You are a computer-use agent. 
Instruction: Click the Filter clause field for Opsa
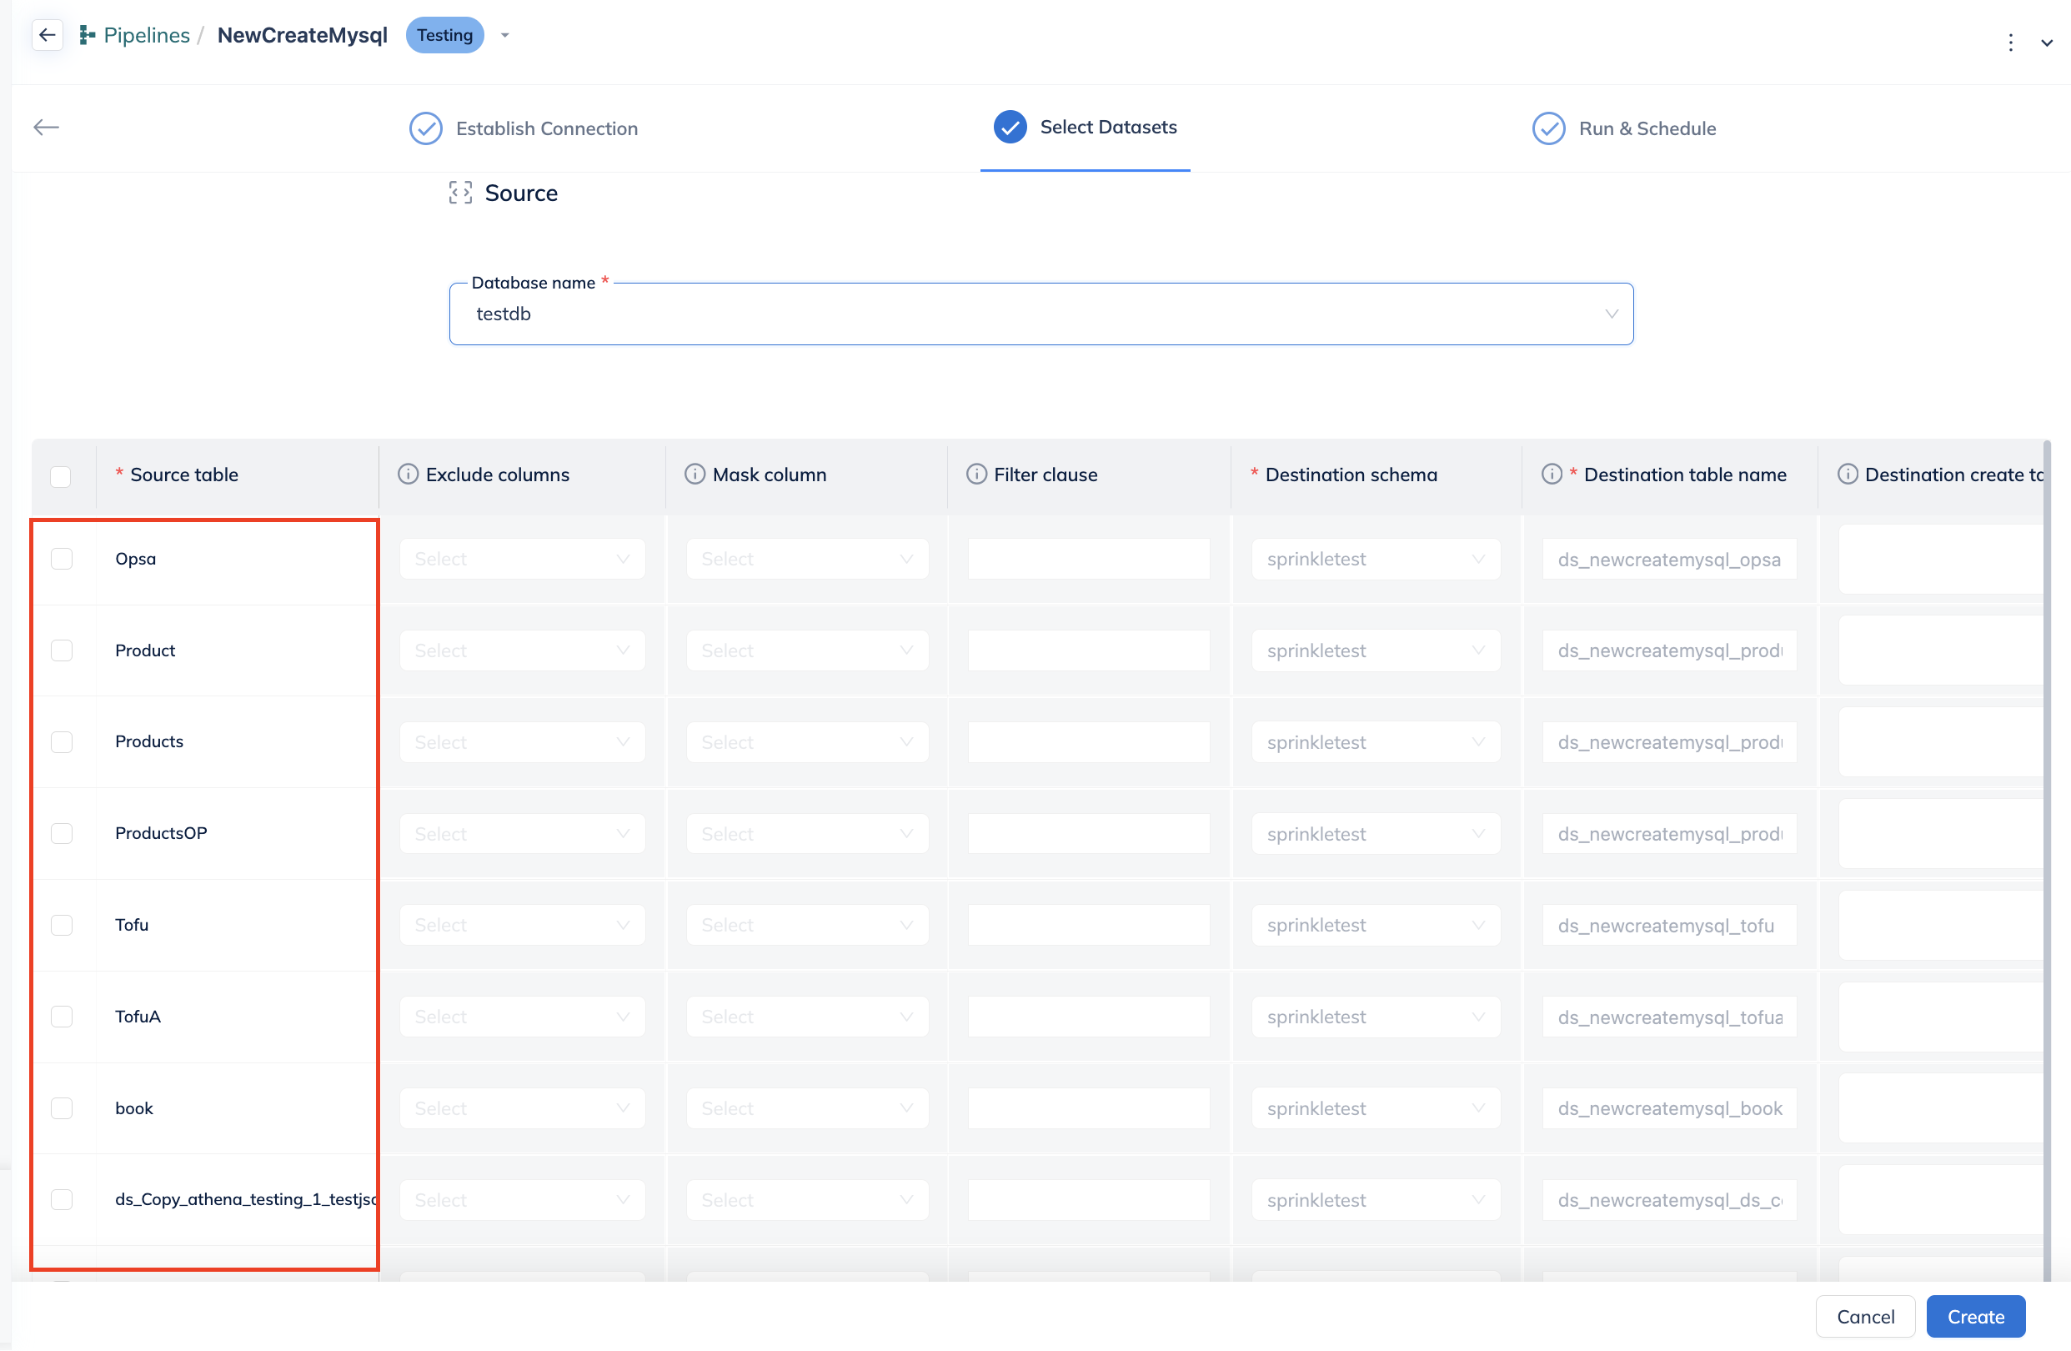pyautogui.click(x=1089, y=559)
